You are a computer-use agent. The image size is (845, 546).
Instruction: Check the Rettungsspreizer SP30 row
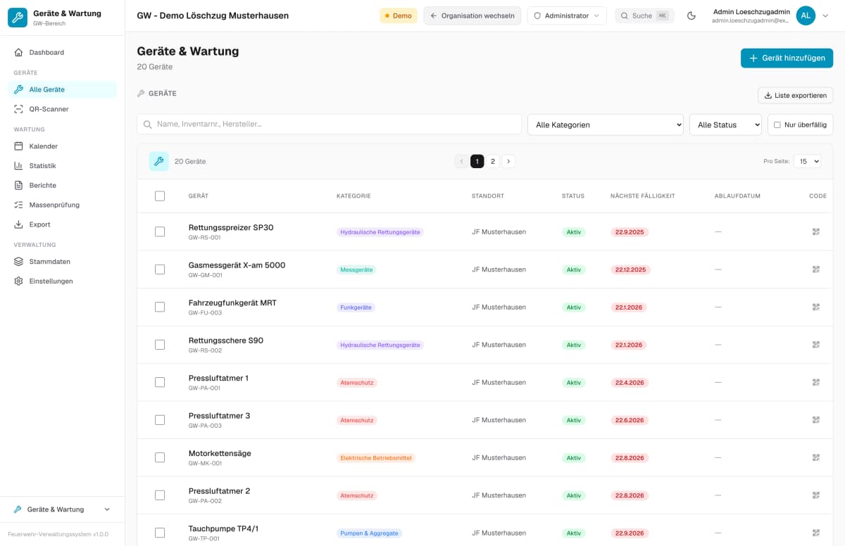(x=160, y=231)
